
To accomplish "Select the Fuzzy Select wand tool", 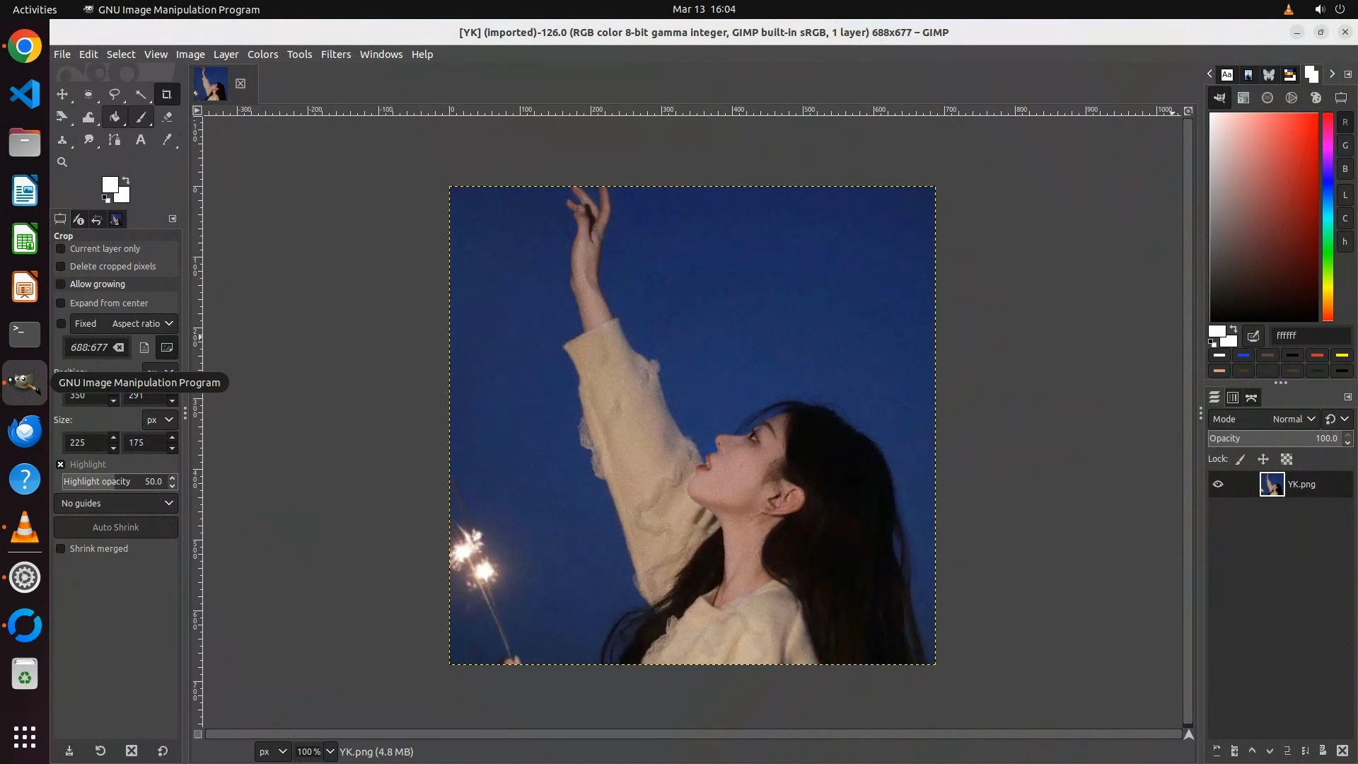I will tap(141, 94).
